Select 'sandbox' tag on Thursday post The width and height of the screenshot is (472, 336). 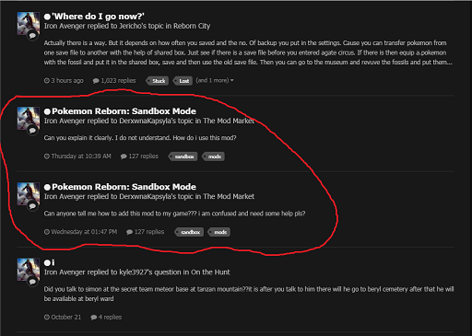click(183, 156)
